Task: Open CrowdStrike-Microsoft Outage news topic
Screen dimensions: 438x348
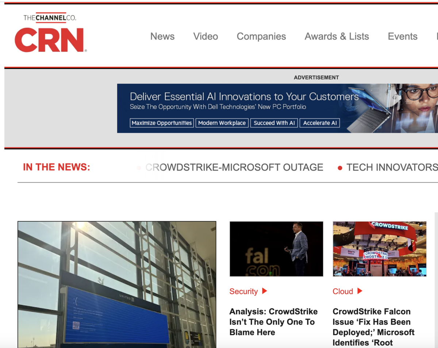Action: click(234, 167)
